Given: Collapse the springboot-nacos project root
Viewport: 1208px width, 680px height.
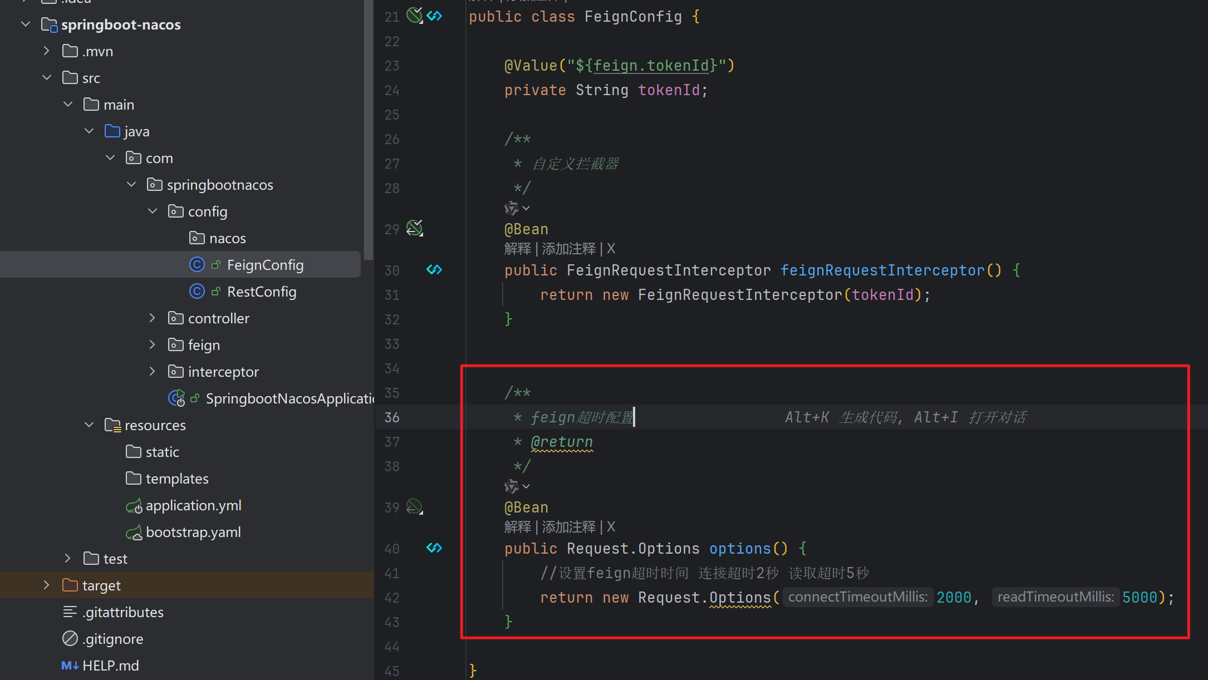Looking at the screenshot, I should coord(26,24).
